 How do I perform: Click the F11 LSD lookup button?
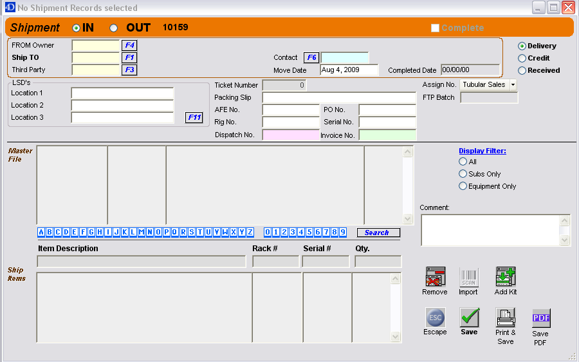[x=194, y=117]
